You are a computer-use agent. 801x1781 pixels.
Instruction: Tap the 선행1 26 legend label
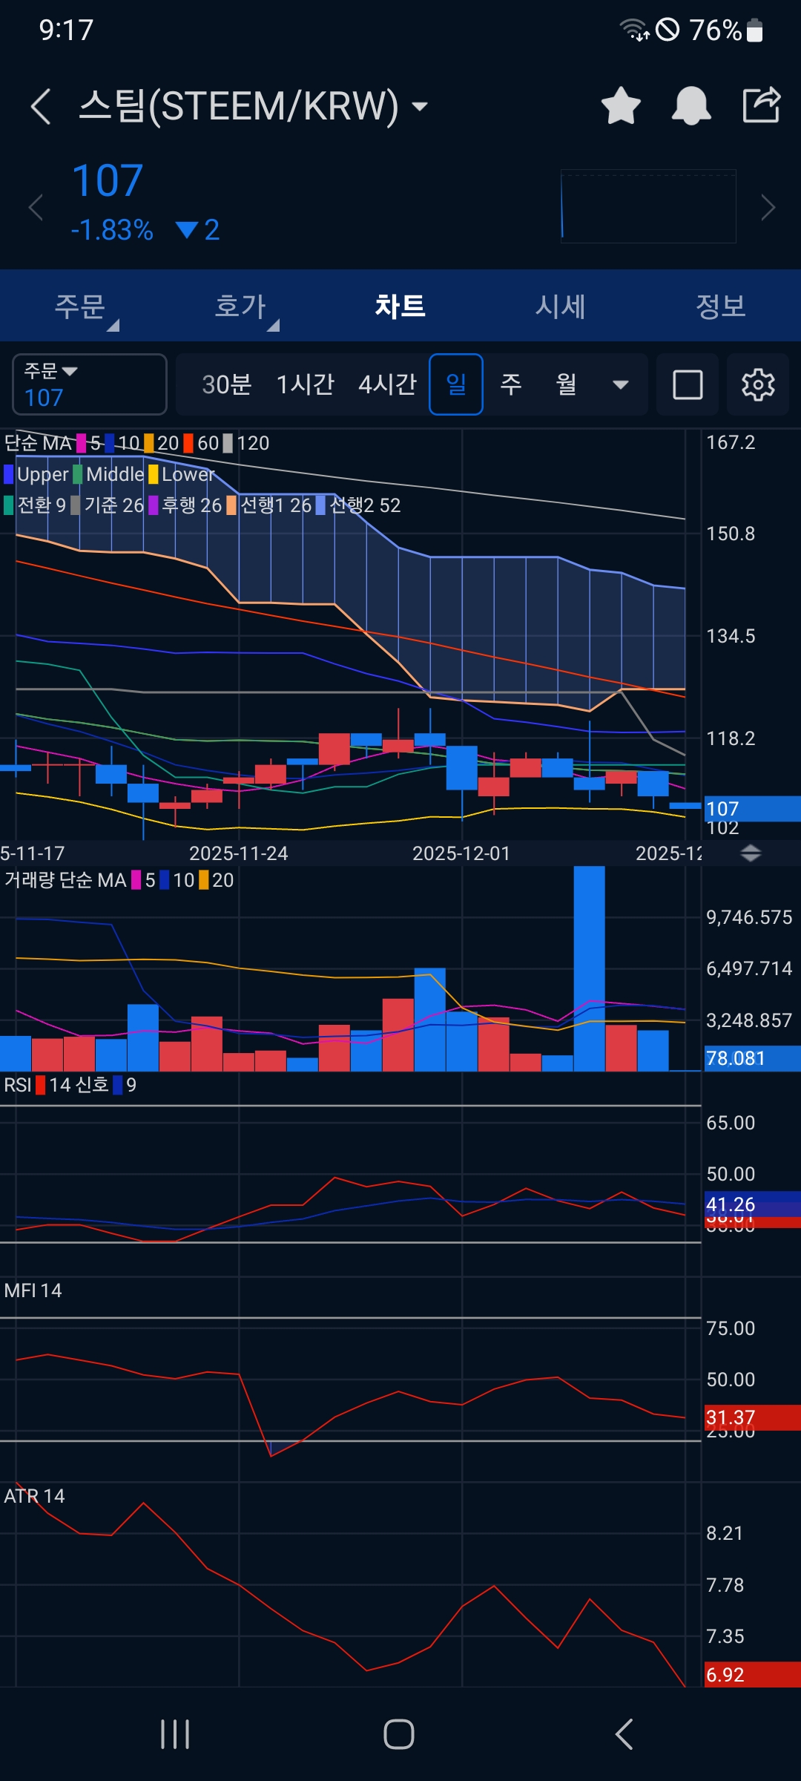[269, 505]
